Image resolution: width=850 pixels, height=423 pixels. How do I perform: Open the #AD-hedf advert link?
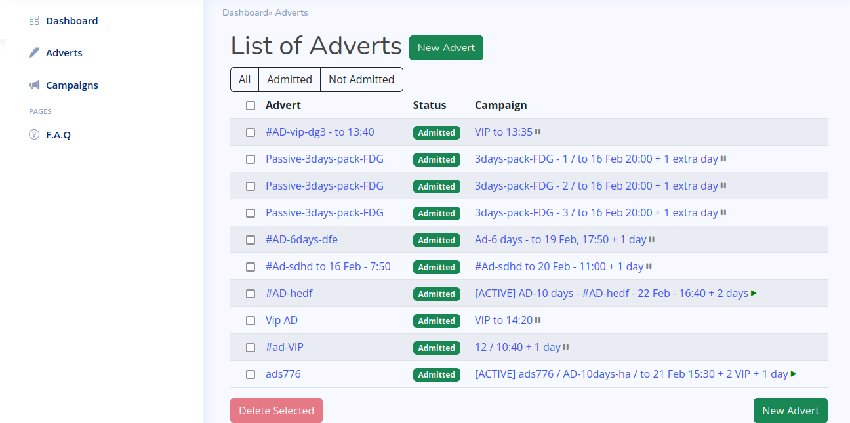[x=289, y=293]
